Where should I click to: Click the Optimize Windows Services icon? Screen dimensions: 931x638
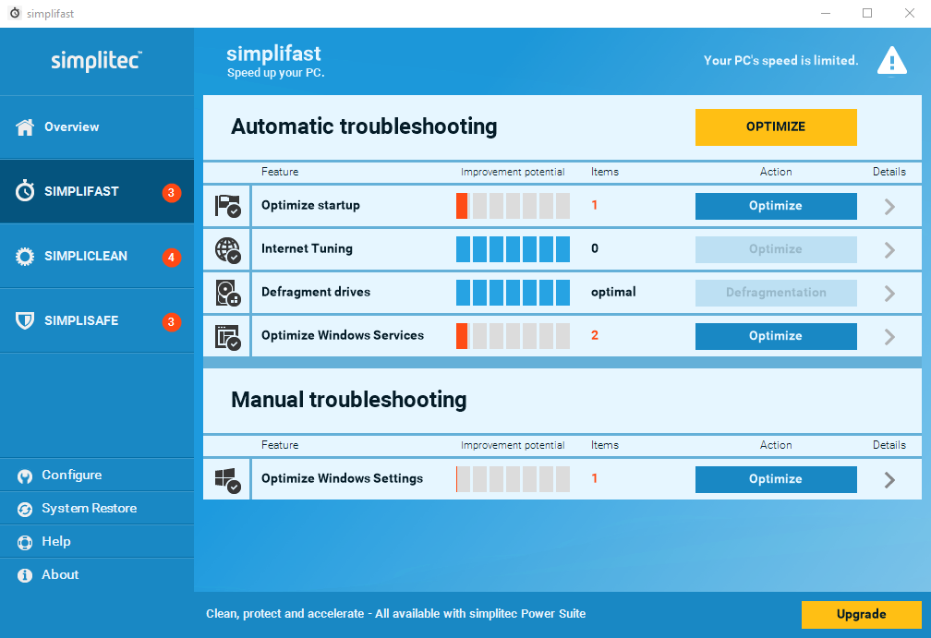227,336
